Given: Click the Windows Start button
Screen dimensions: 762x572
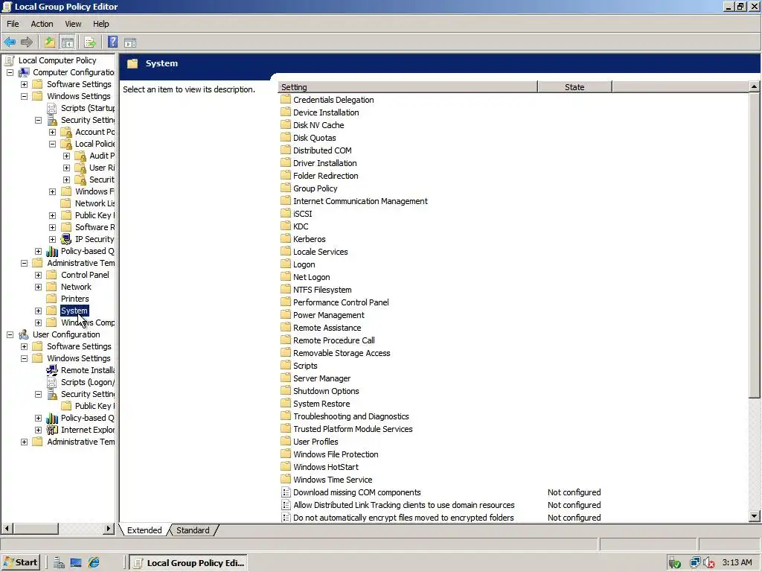Looking at the screenshot, I should click(x=20, y=563).
